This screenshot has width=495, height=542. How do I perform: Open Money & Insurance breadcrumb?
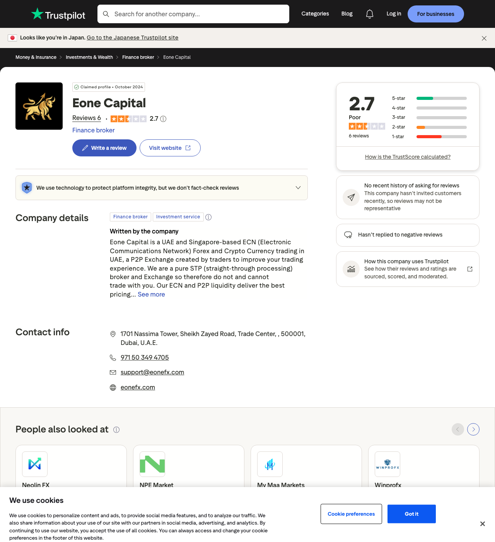click(x=36, y=57)
